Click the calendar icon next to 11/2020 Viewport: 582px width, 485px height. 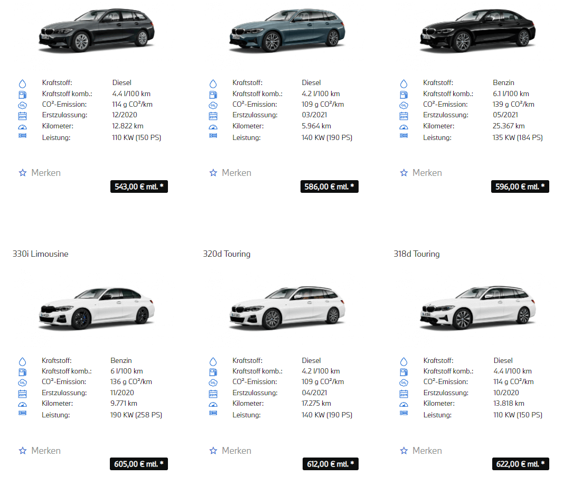(x=22, y=394)
